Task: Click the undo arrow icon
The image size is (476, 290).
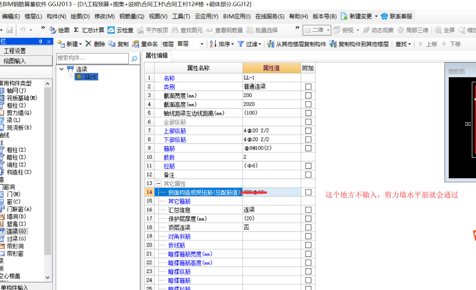Action: [x=23, y=30]
